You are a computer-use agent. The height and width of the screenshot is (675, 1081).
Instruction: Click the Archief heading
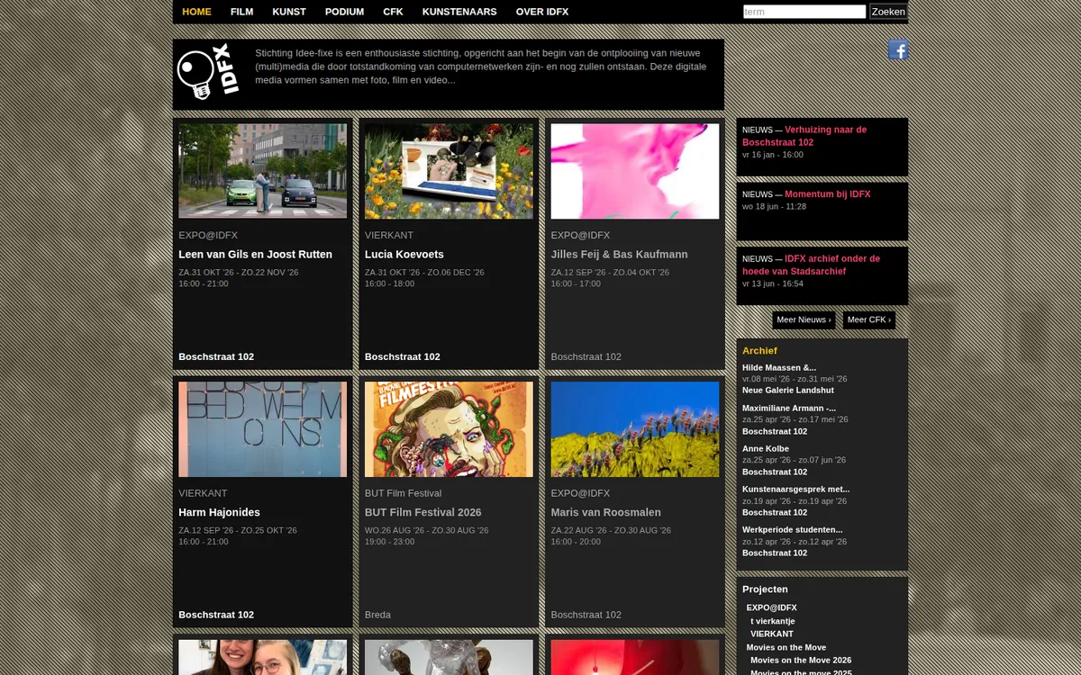click(x=759, y=351)
